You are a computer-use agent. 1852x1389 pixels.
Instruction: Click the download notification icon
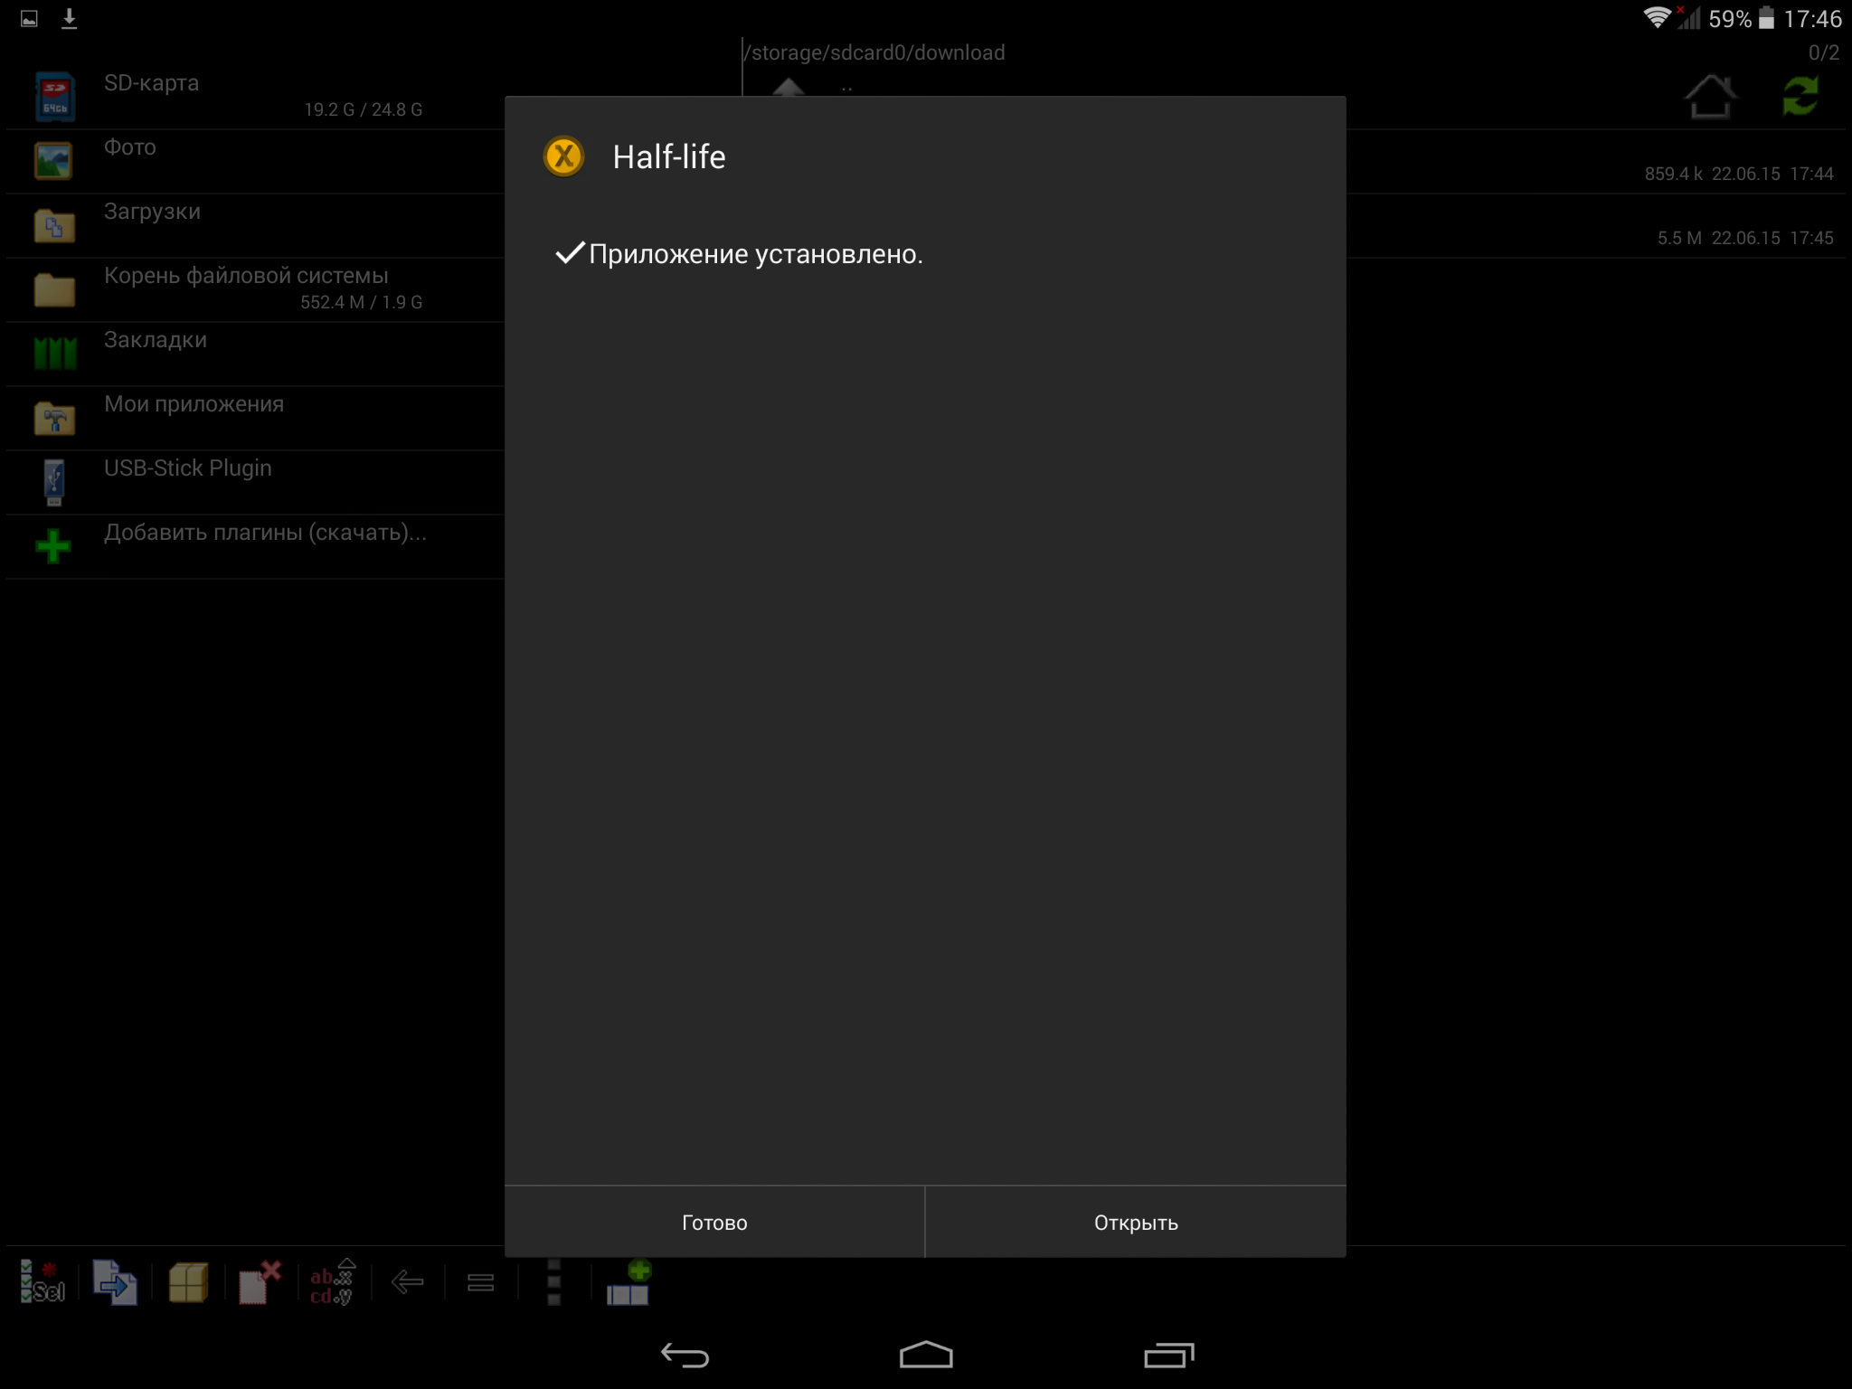coord(69,18)
